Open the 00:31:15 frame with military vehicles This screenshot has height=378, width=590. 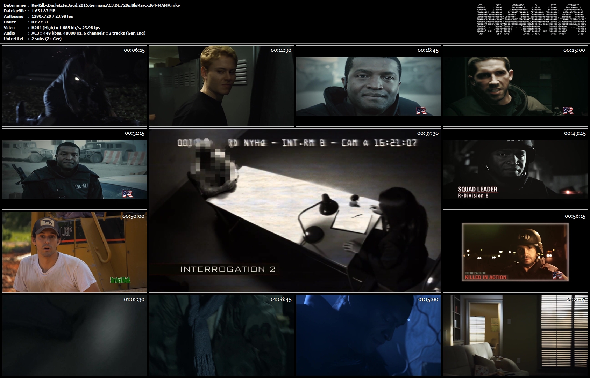pyautogui.click(x=74, y=169)
